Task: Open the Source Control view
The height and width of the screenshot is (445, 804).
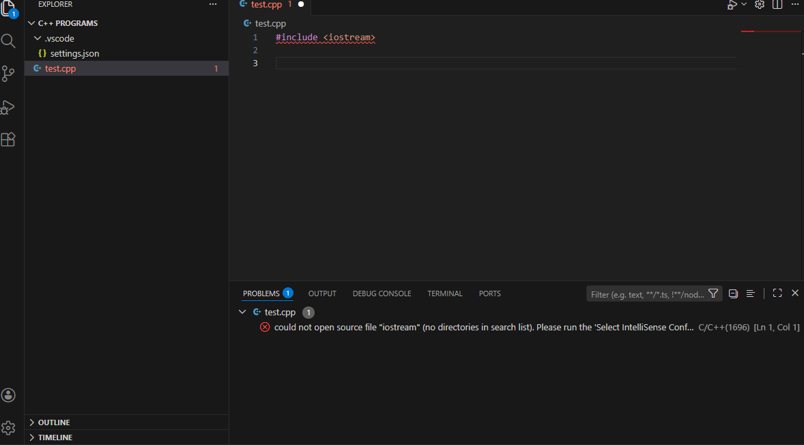Action: (8, 74)
